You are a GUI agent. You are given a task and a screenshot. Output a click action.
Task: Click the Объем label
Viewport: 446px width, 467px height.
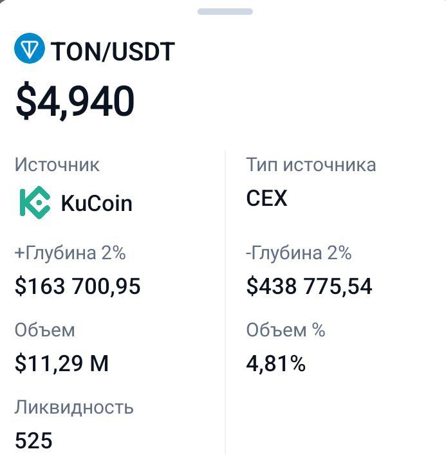point(44,330)
